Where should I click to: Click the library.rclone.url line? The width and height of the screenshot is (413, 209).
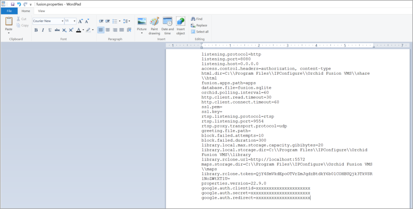tap(253, 159)
